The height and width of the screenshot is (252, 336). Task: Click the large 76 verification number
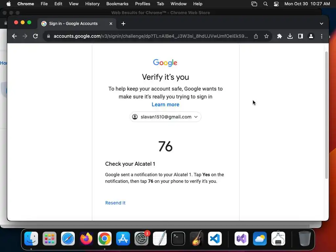click(165, 146)
